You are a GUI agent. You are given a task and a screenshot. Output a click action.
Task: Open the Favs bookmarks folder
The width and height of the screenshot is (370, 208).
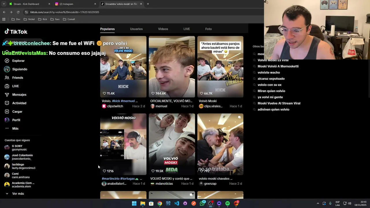coord(55,19)
